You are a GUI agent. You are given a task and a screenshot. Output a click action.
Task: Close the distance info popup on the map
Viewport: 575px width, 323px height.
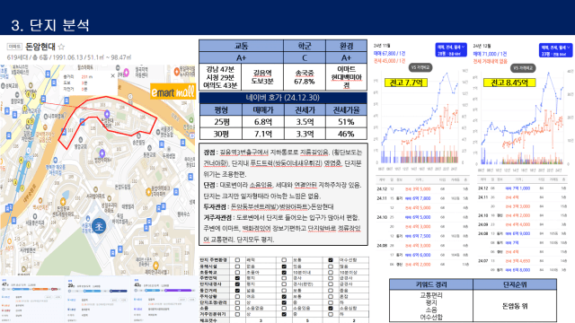pyautogui.click(x=112, y=75)
